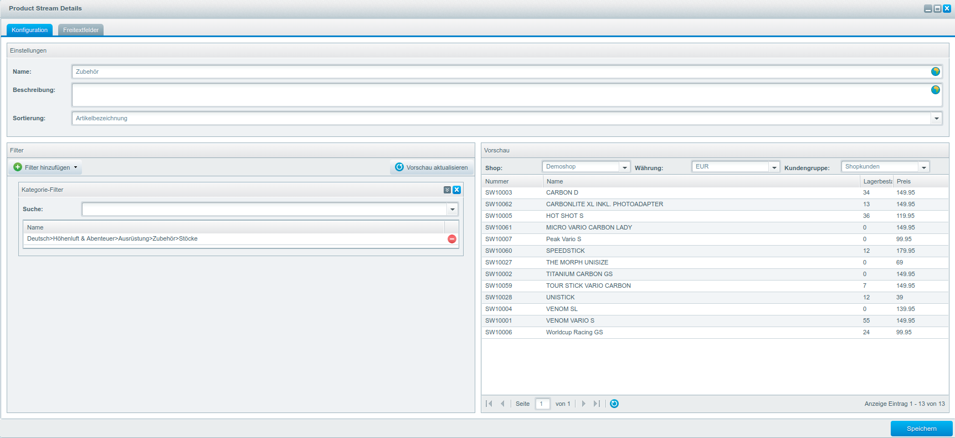Maximize the Product Stream Details window
Image resolution: width=955 pixels, height=438 pixels.
pos(937,8)
